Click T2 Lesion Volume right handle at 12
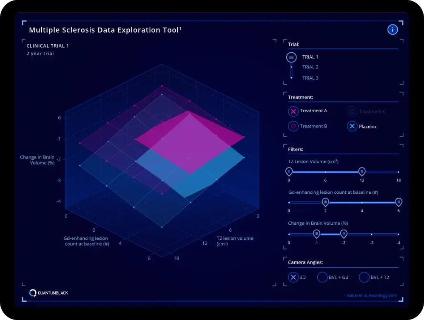The image size is (424, 320). click(361, 171)
